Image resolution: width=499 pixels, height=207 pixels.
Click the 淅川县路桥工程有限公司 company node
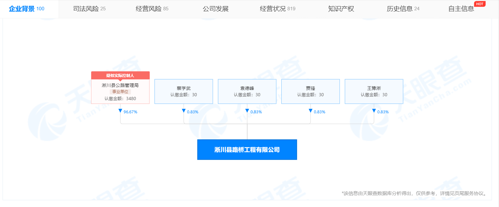247,150
